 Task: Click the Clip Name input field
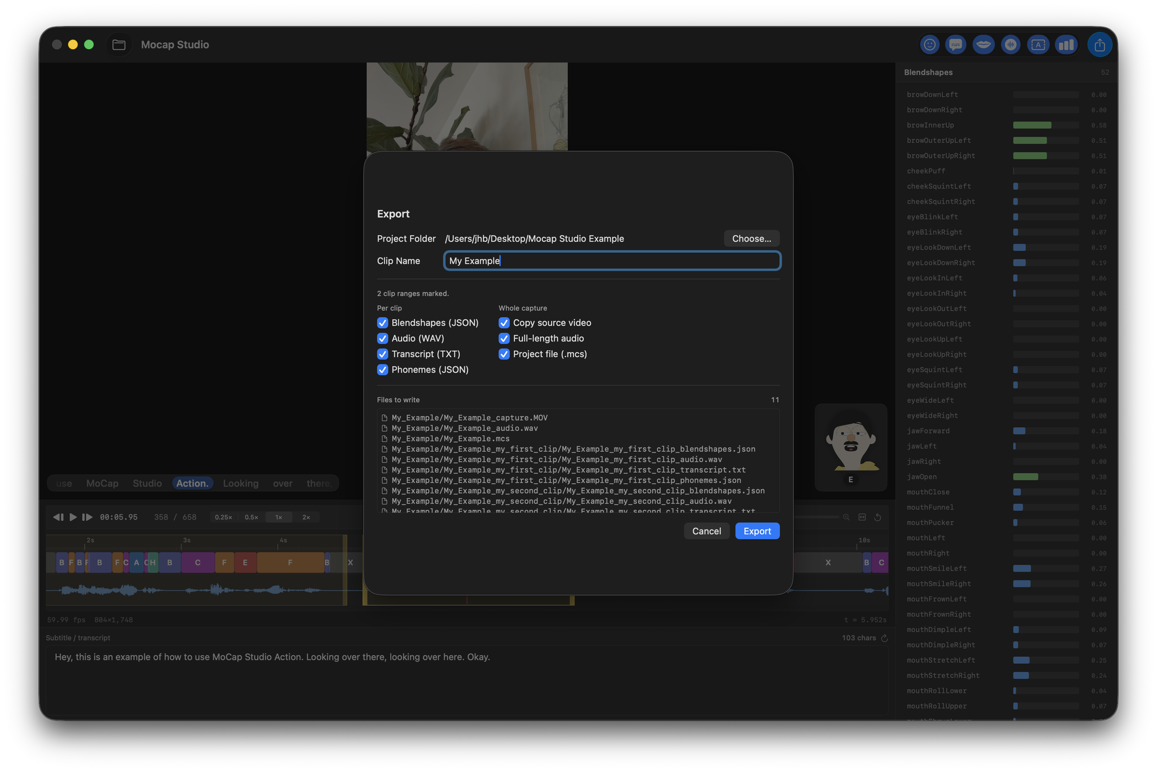pos(612,261)
